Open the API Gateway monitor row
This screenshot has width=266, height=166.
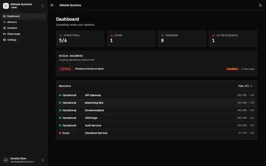(x=156, y=95)
